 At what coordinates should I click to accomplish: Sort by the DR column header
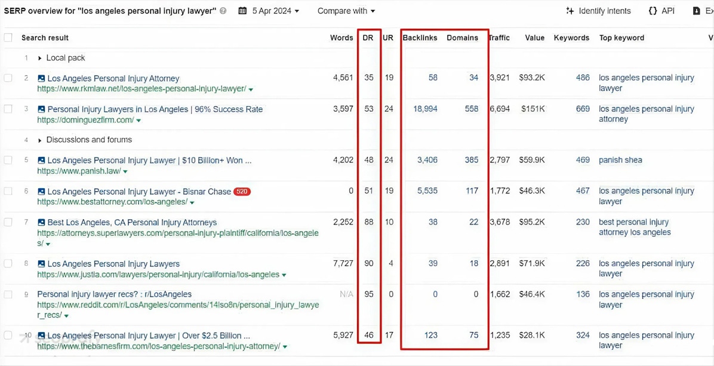[368, 38]
